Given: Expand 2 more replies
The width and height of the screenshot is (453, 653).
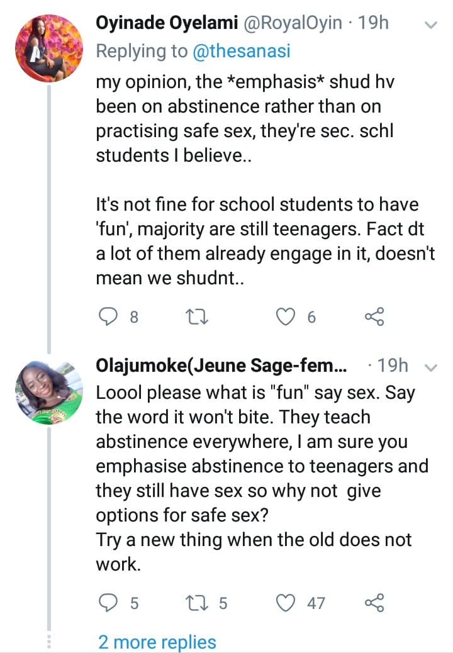Looking at the screenshot, I should (x=157, y=642).
